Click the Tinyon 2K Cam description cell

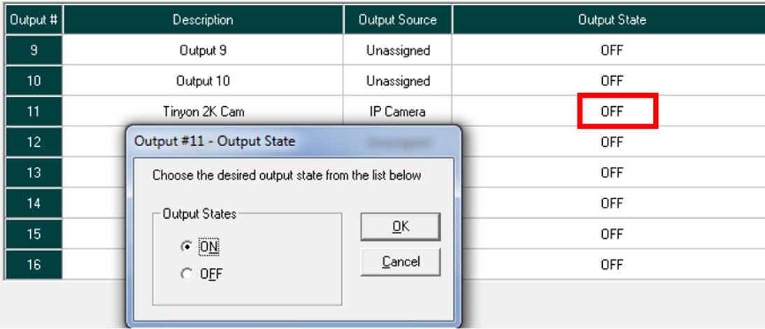[203, 112]
